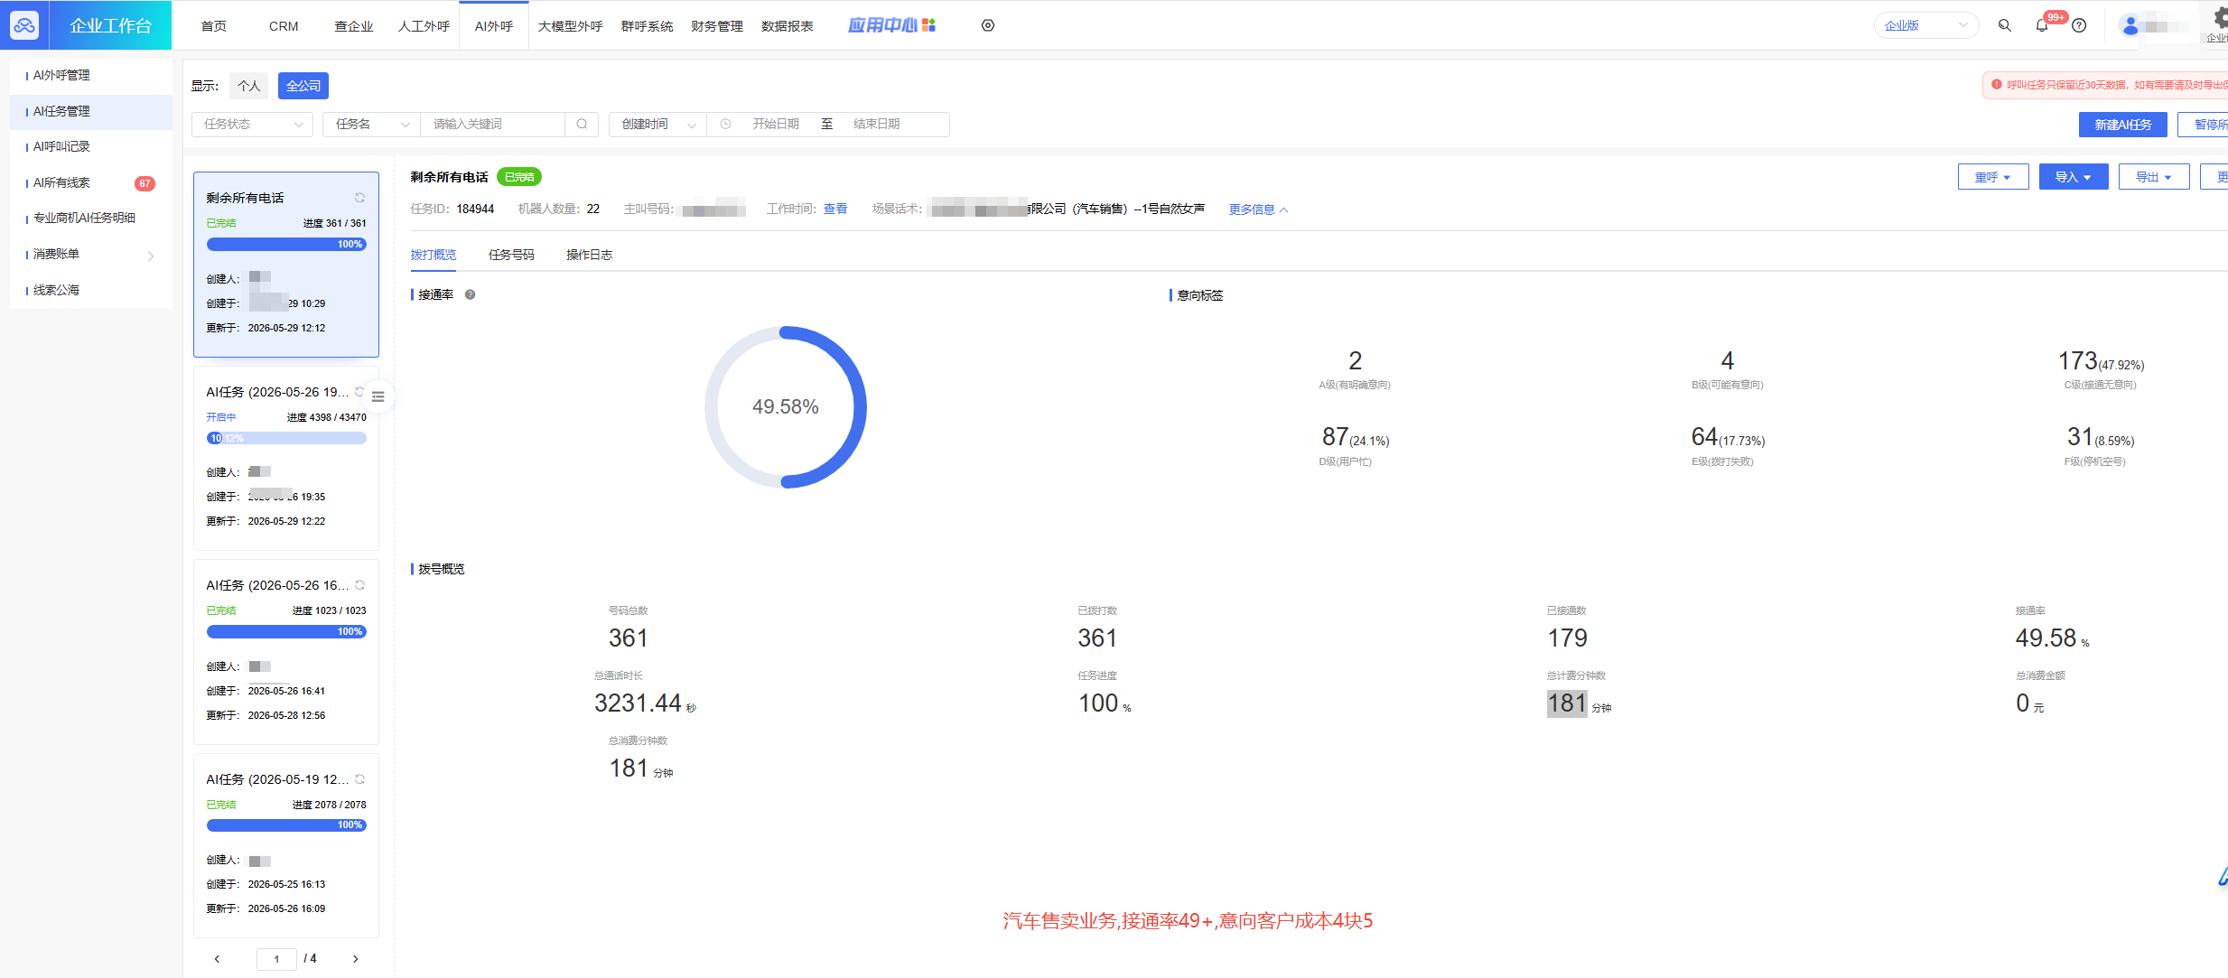
Task: Click the user avatar icon
Action: tap(2130, 25)
